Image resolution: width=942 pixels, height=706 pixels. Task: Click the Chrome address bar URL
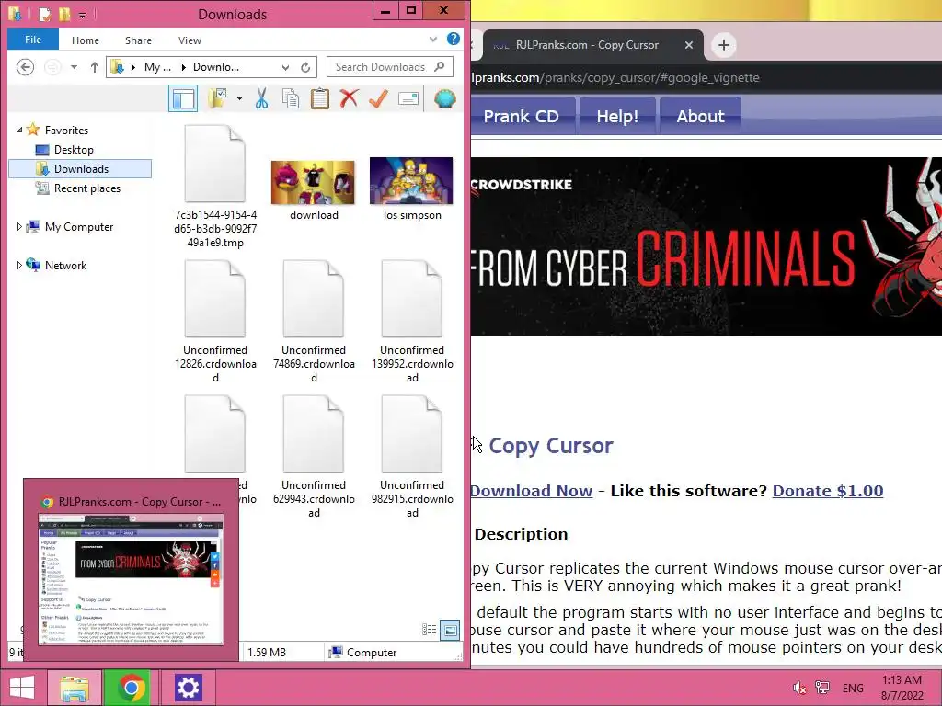tap(615, 77)
